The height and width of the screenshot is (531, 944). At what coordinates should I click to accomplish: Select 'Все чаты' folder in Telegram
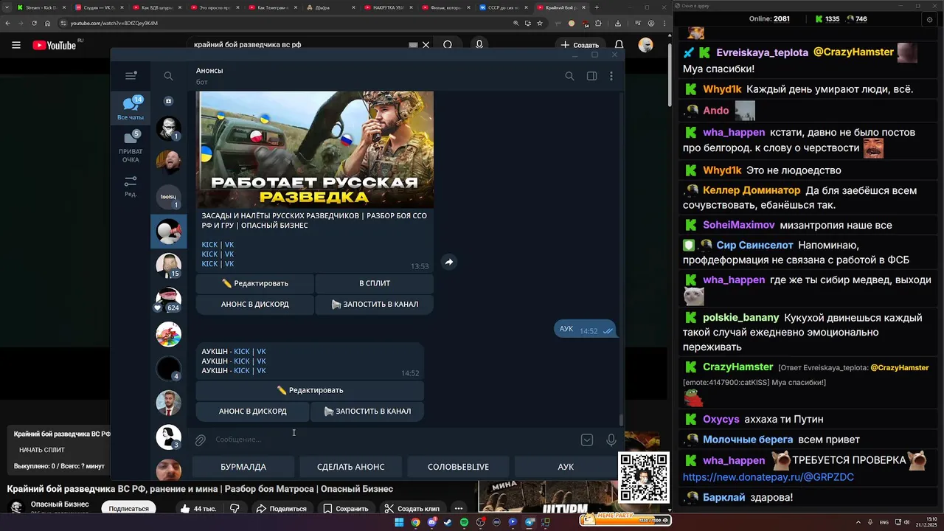coord(131,108)
